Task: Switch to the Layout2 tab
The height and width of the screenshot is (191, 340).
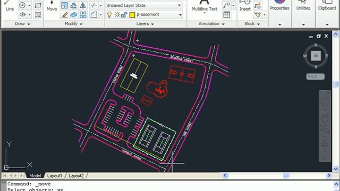Action: [x=76, y=176]
